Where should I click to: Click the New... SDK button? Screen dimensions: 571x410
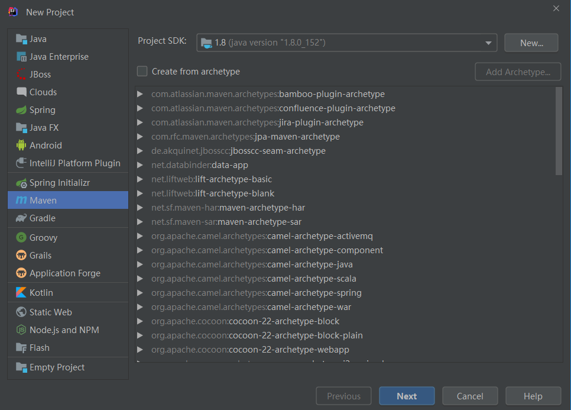point(531,43)
